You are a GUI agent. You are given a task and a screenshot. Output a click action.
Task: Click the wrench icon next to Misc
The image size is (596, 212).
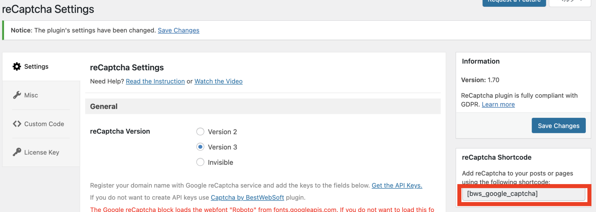(x=17, y=95)
